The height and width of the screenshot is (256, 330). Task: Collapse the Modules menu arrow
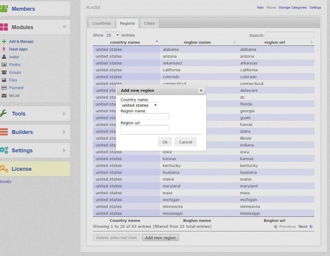tap(64, 27)
